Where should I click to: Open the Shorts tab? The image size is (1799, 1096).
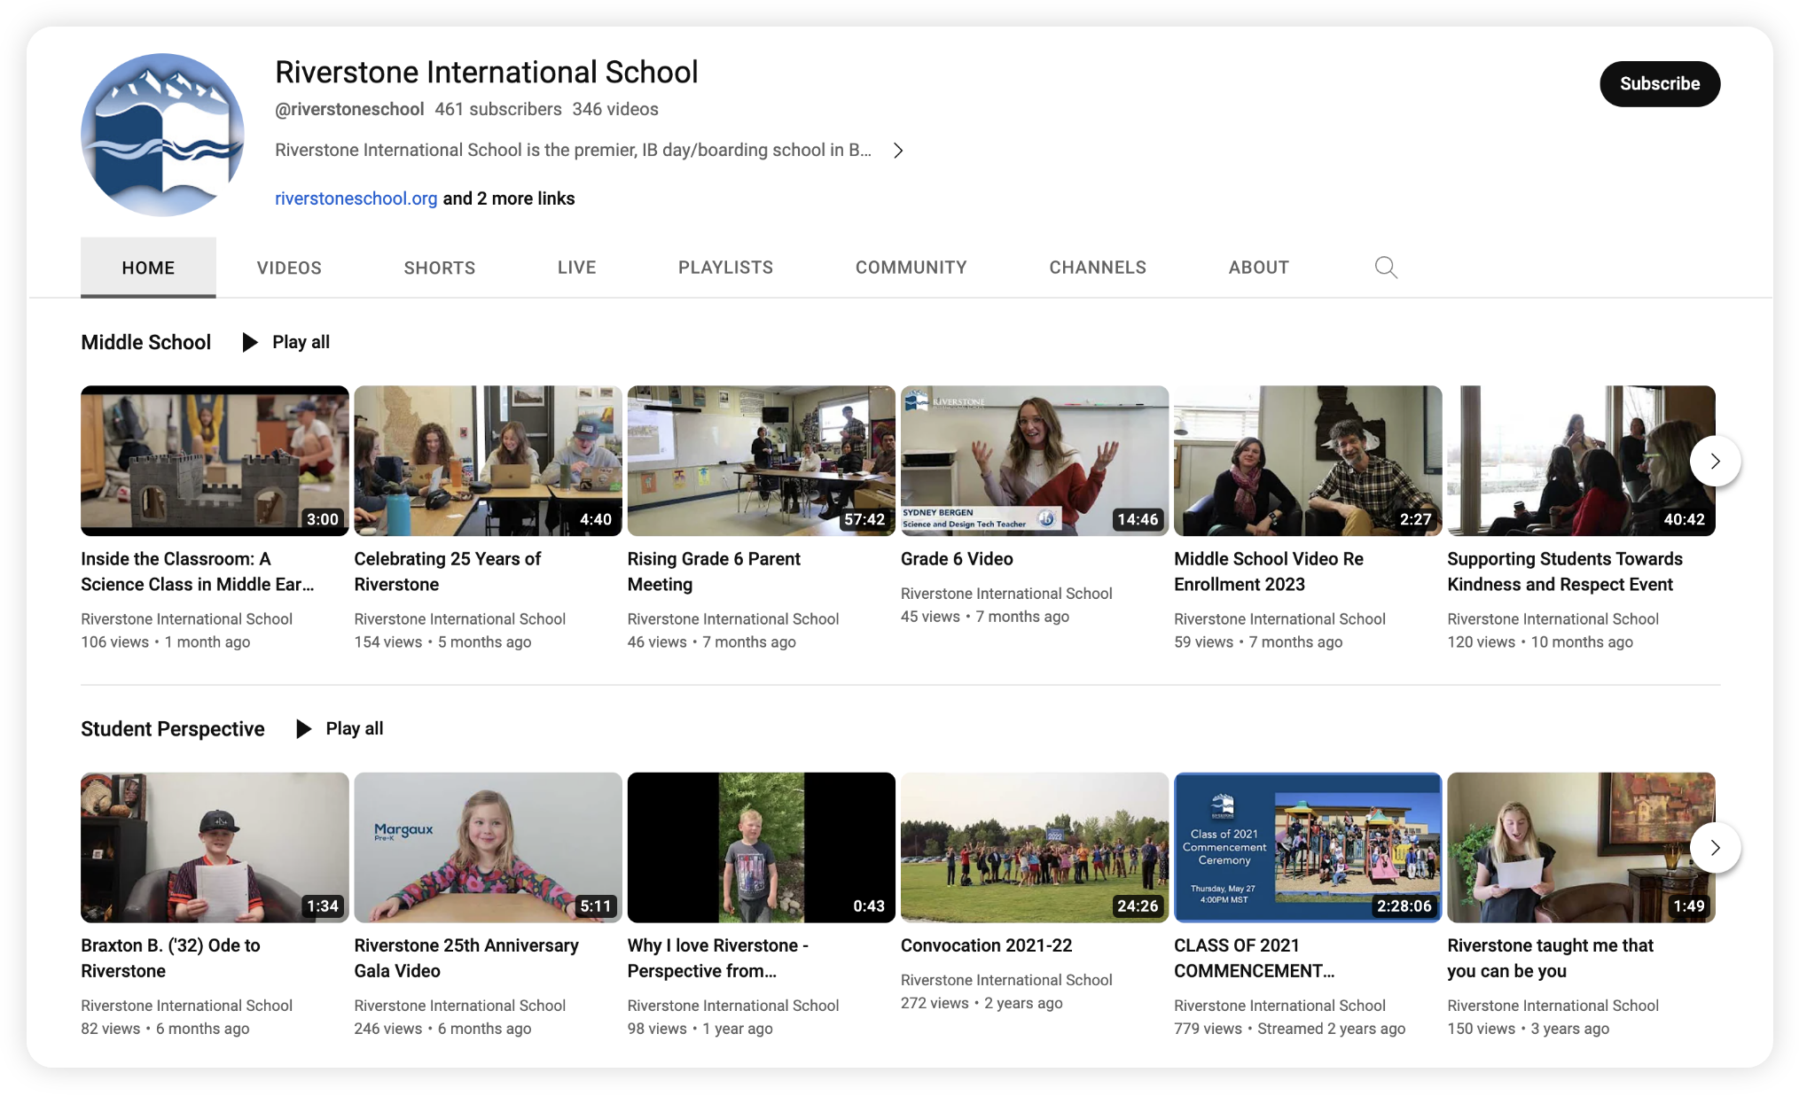pyautogui.click(x=440, y=268)
